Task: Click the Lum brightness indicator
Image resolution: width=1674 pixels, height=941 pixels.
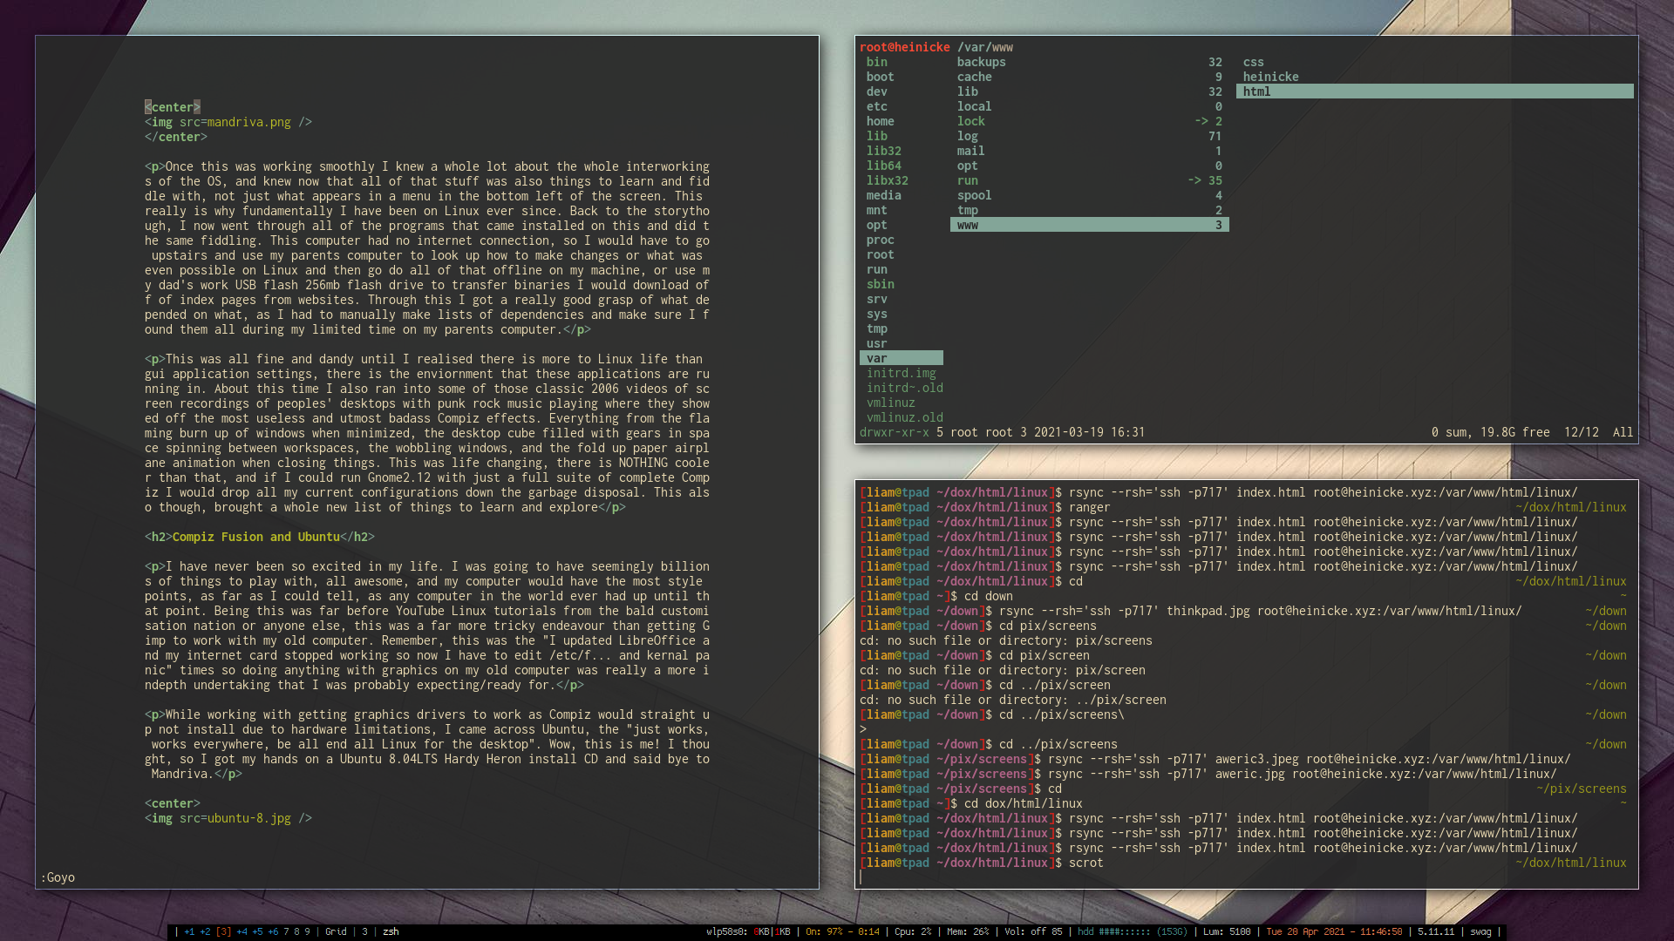Action: point(1227,931)
